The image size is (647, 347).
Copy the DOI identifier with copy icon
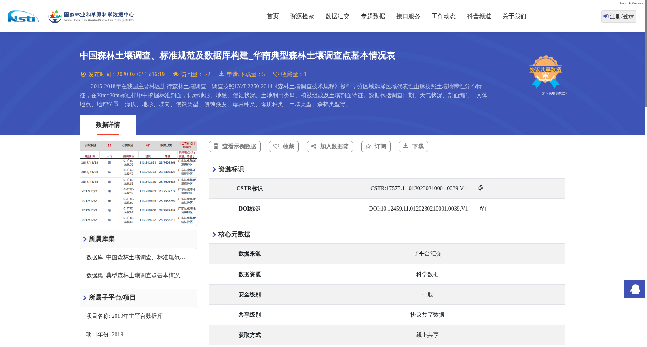(x=483, y=209)
